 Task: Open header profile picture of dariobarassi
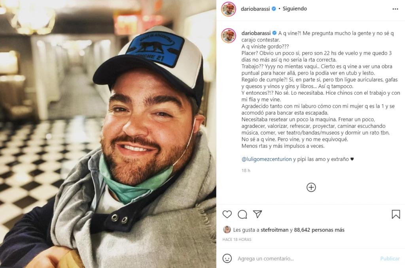tap(229, 9)
